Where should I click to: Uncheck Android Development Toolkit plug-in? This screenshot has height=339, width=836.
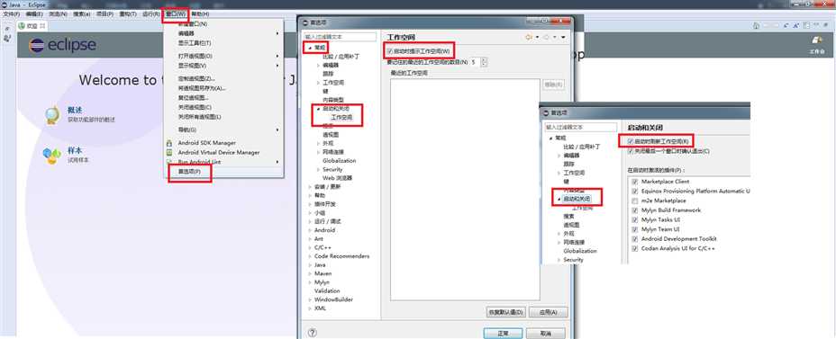pyautogui.click(x=634, y=239)
